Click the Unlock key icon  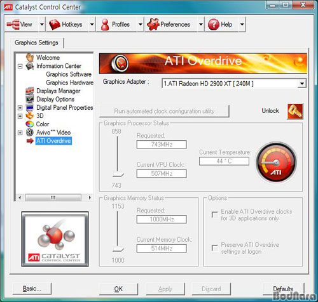(x=295, y=111)
